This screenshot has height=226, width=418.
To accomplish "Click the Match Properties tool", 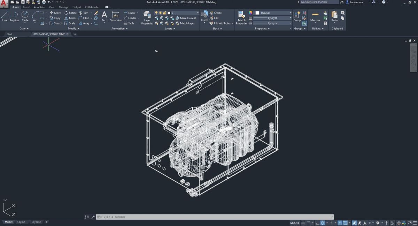I will (241, 17).
